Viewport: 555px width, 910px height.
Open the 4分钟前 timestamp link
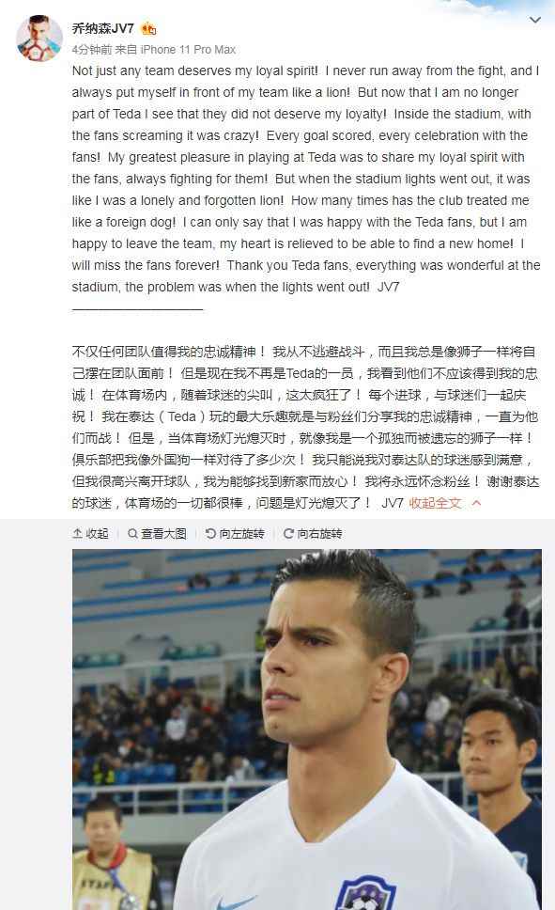(91, 50)
